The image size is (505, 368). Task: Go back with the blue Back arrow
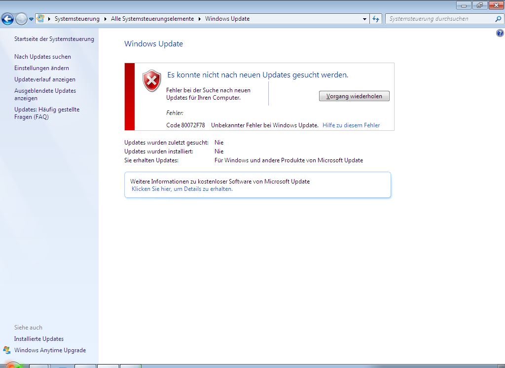coord(7,19)
